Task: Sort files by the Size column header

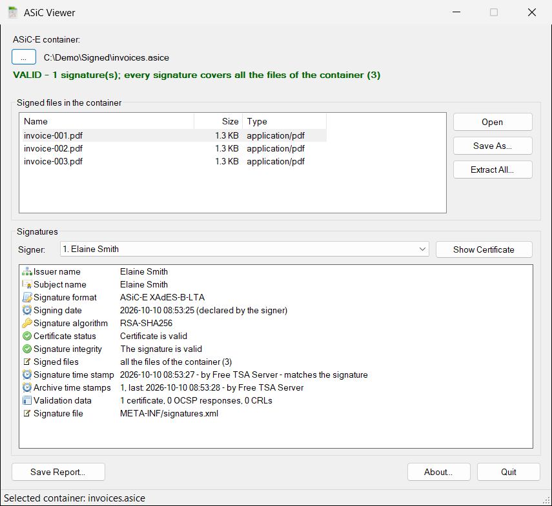Action: 218,121
